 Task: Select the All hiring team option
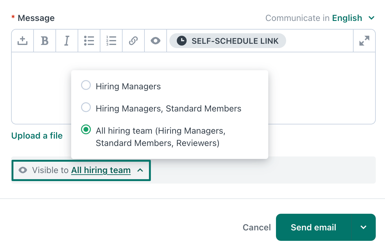(x=86, y=130)
